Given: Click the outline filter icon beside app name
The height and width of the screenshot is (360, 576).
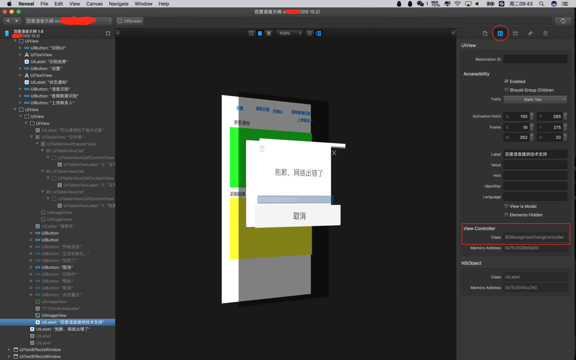Looking at the screenshot, I should pyautogui.click(x=108, y=33).
